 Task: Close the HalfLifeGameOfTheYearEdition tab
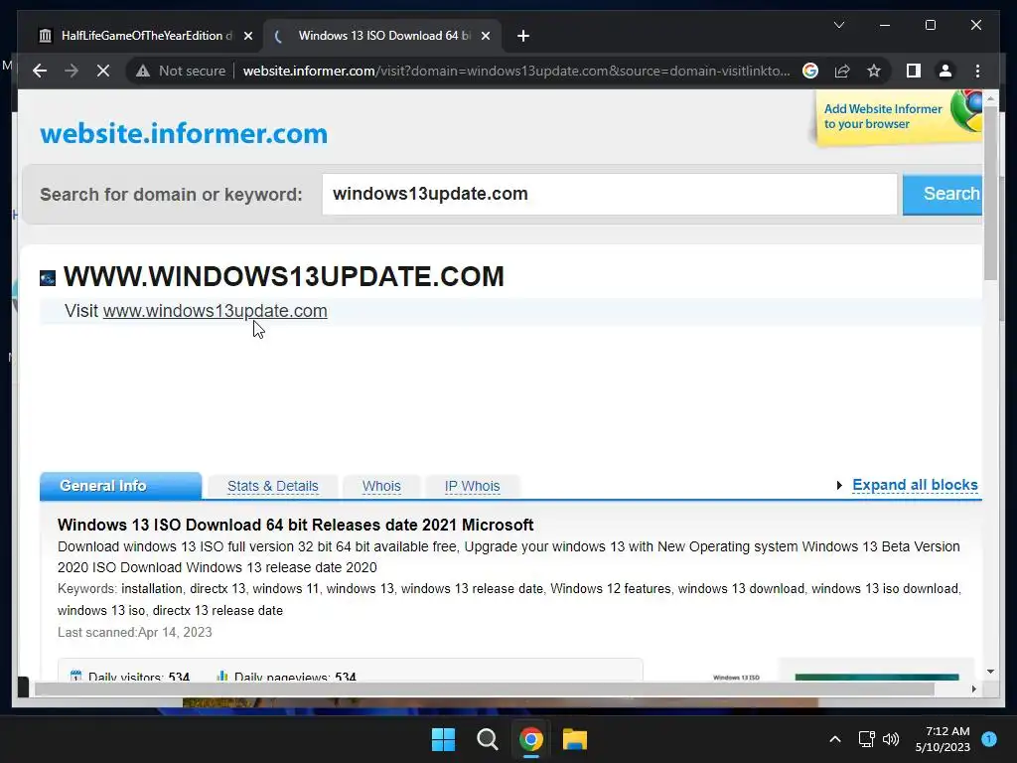(247, 37)
